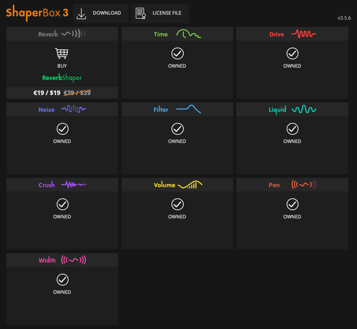357x329 pixels.
Task: Click the Reverb waveform icon
Action: pos(74,34)
